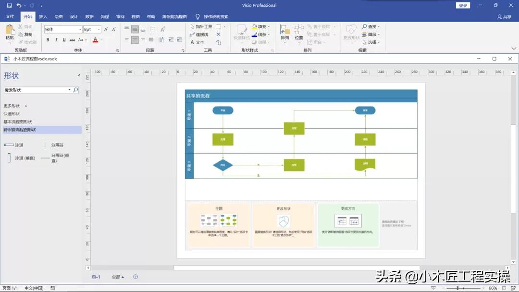Click the vertical swimlane (泳道 垂直) shape

point(21,158)
